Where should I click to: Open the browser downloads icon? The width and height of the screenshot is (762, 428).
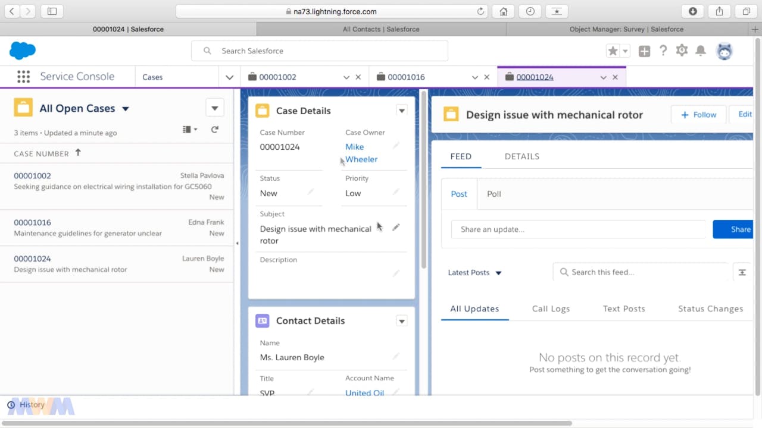[693, 11]
